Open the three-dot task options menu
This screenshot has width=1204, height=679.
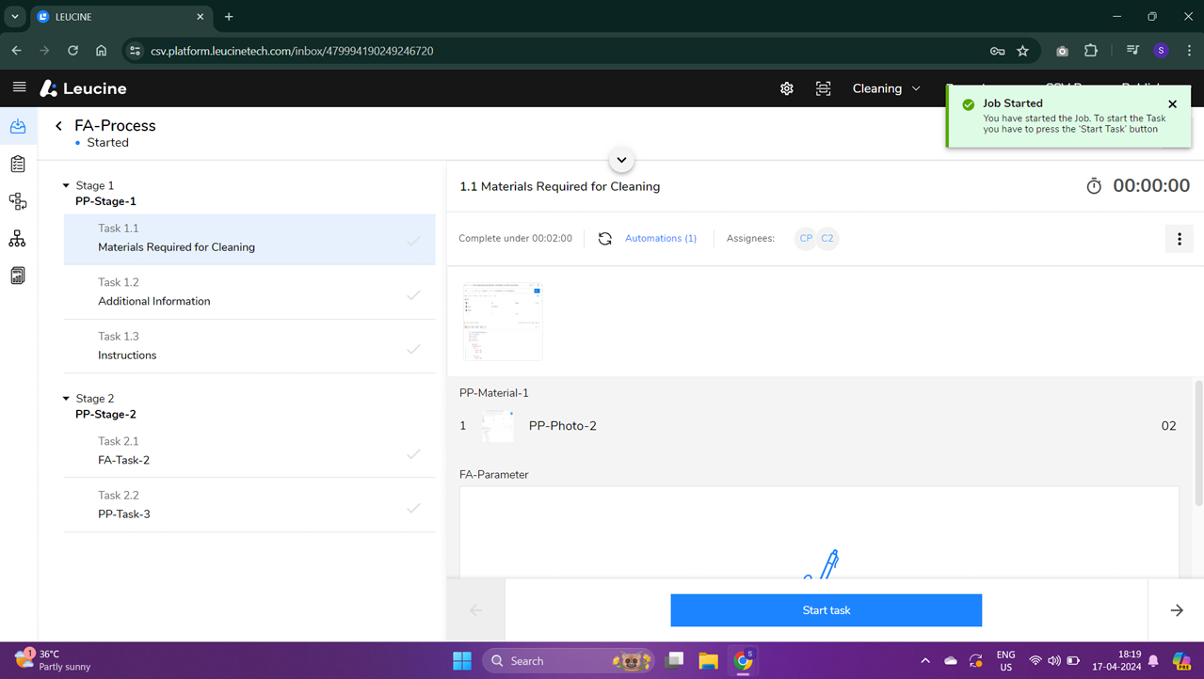(x=1180, y=239)
